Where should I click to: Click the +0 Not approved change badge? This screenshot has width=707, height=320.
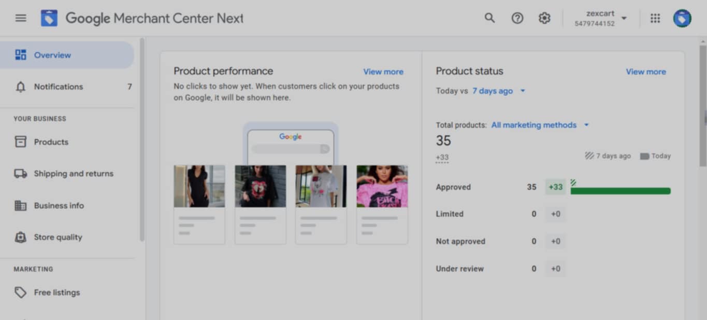pyautogui.click(x=556, y=241)
